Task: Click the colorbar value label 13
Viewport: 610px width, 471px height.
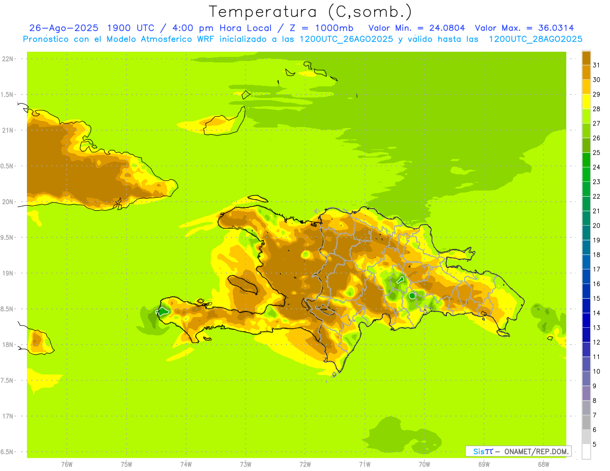Action: point(596,328)
